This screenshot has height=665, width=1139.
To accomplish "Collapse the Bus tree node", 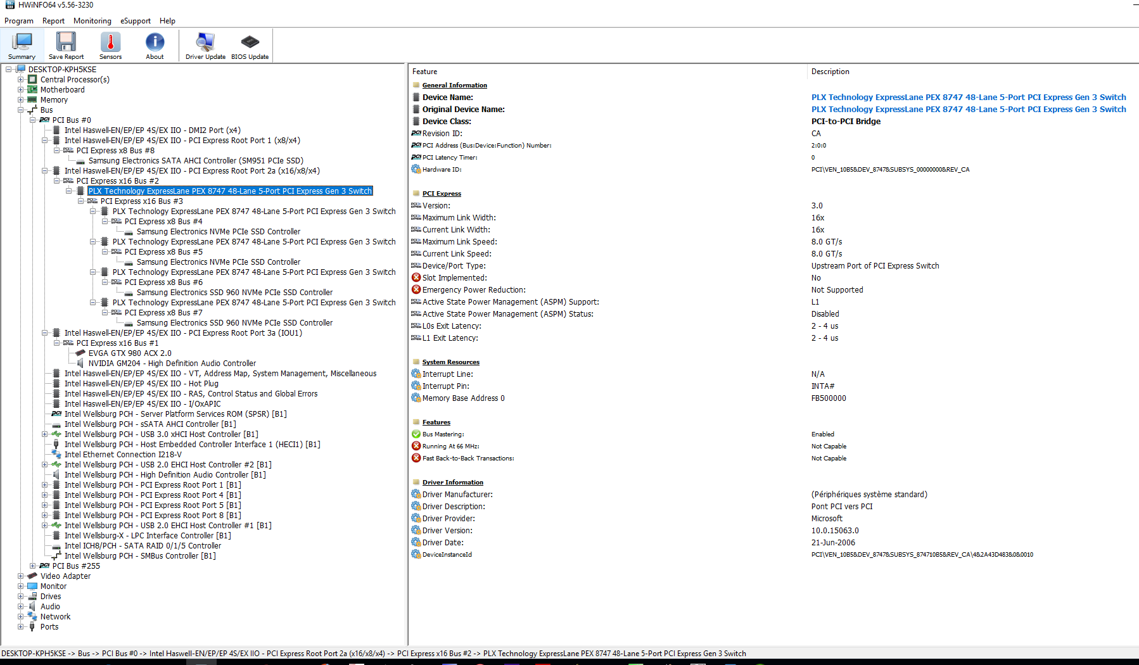I will pos(21,110).
